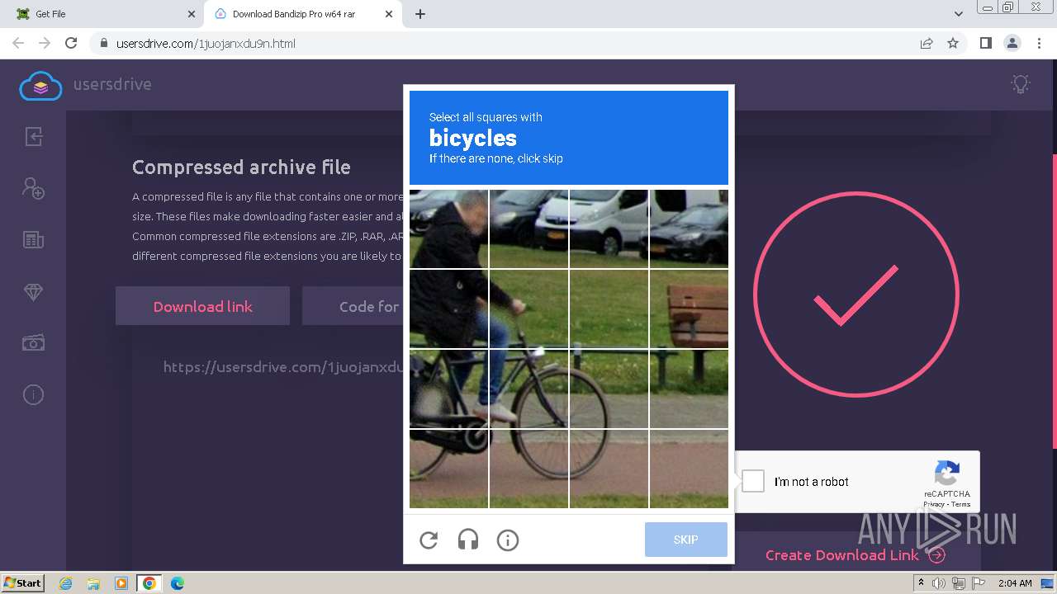Open the taskbar clock 2:04 AM
Viewport: 1057px width, 594px height.
point(1015,583)
